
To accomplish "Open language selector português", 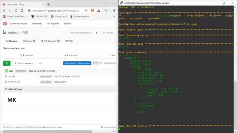I will (x=108, y=127).
